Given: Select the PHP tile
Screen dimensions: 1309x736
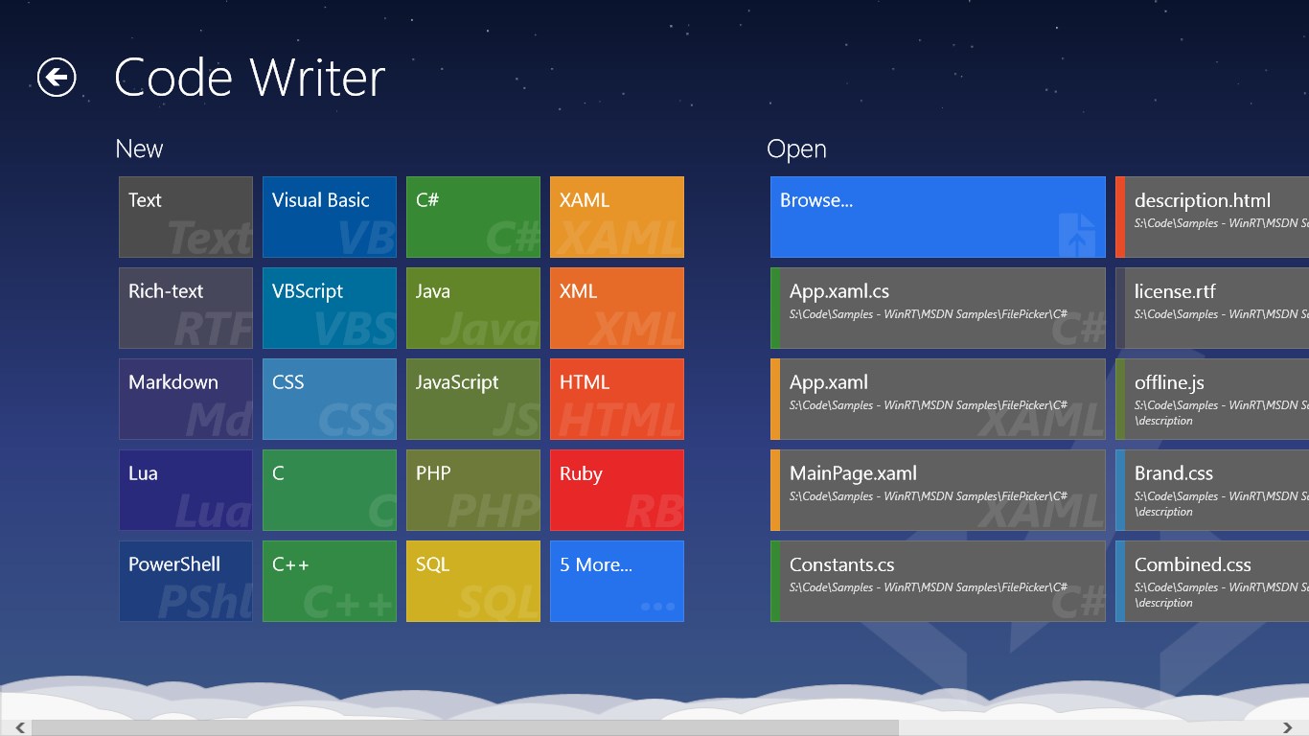Looking at the screenshot, I should (x=473, y=490).
